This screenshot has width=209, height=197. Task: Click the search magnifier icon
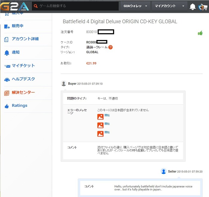[x=36, y=6]
